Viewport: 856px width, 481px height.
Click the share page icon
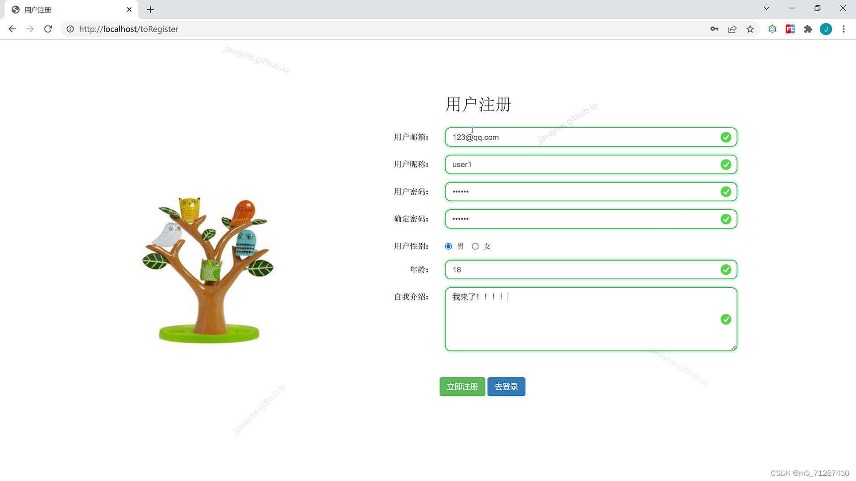[732, 29]
